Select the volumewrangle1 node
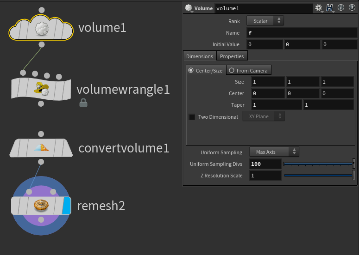 pos(41,89)
